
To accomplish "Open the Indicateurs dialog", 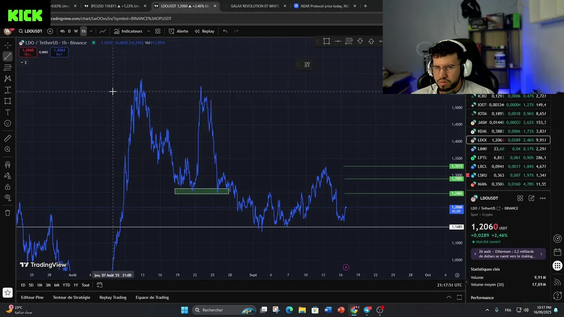I will click(x=128, y=31).
